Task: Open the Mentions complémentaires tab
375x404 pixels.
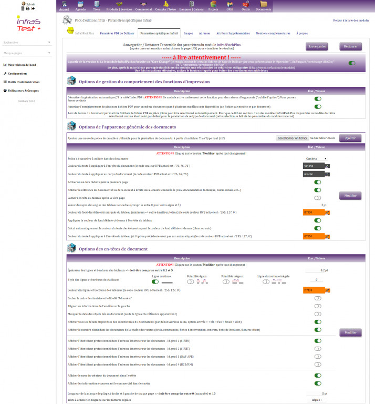Action: (x=273, y=33)
